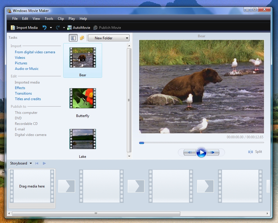Viewport: 278px width, 223px height.
Task: Advance to the next frame
Action: (213, 152)
